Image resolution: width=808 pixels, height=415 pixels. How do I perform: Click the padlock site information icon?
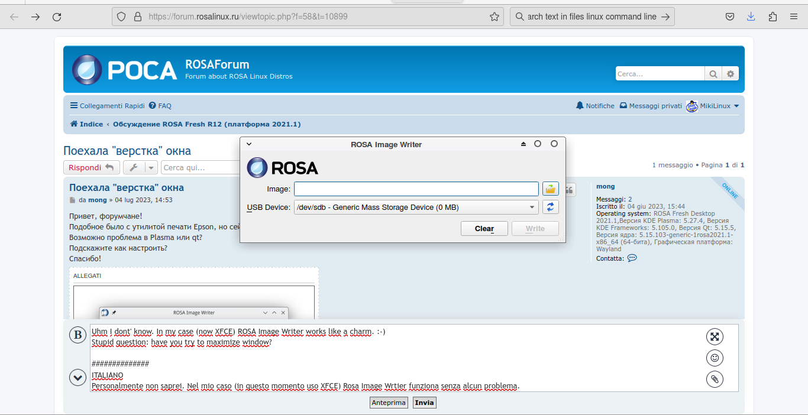click(138, 17)
